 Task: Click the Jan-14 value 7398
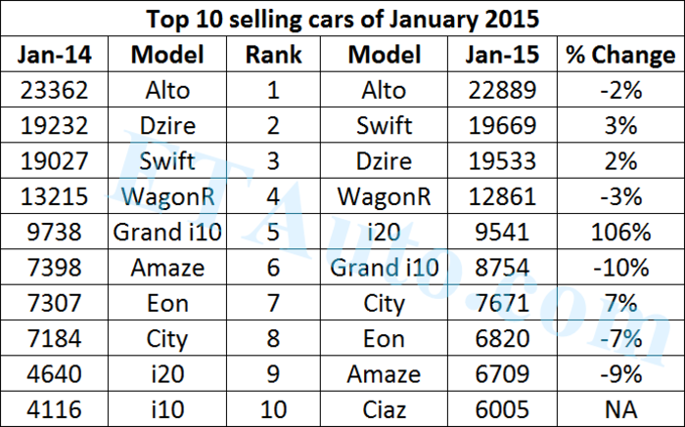pos(56,267)
